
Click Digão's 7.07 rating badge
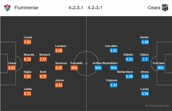click(28, 76)
